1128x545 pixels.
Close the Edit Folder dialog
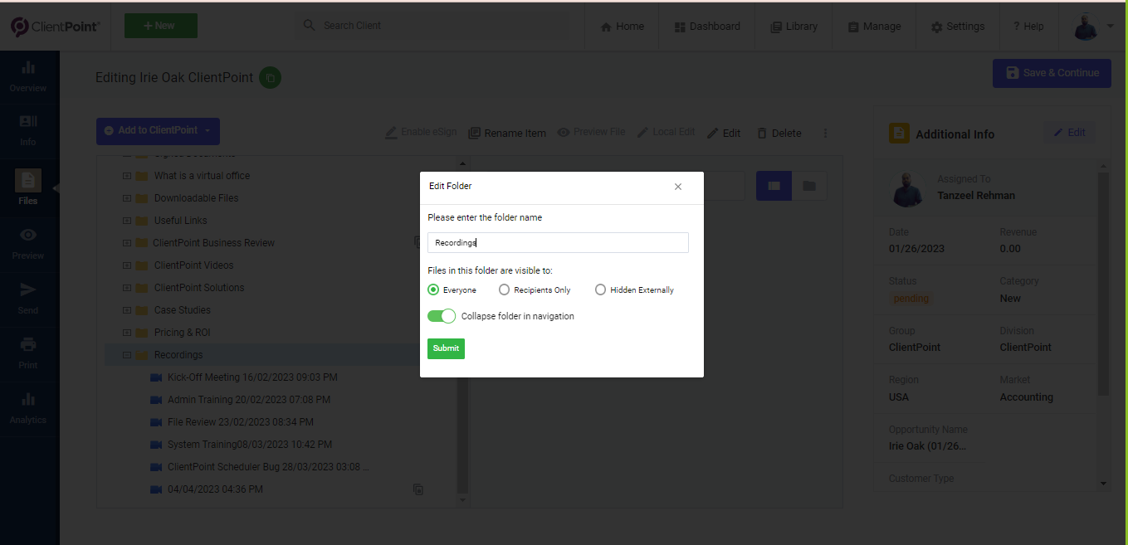(x=678, y=187)
